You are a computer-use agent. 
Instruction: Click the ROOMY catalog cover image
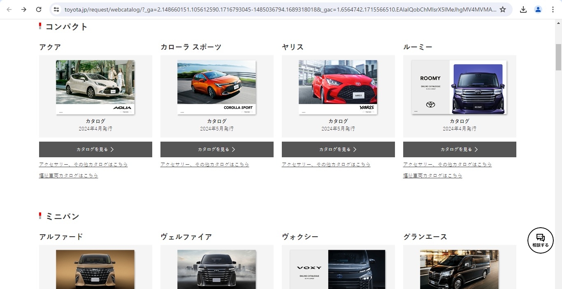pos(459,87)
